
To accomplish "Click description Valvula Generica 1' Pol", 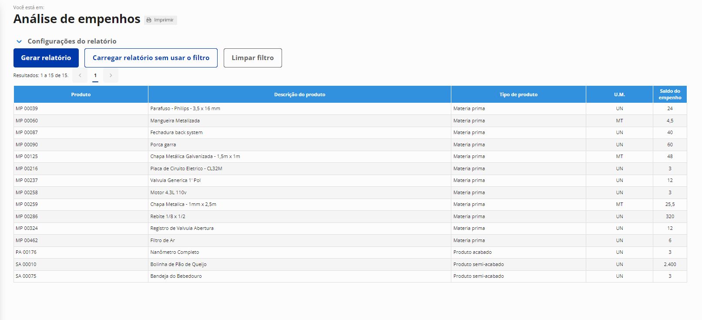I will click(x=175, y=180).
